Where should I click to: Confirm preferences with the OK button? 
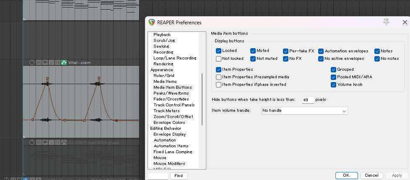point(346,175)
